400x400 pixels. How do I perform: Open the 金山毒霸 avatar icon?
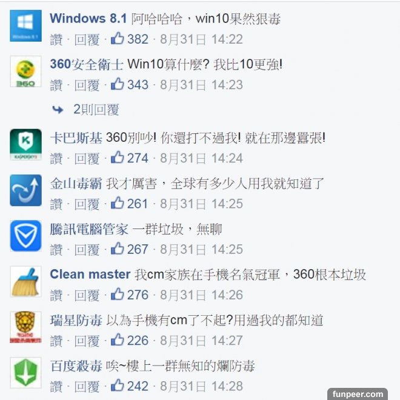[25, 190]
